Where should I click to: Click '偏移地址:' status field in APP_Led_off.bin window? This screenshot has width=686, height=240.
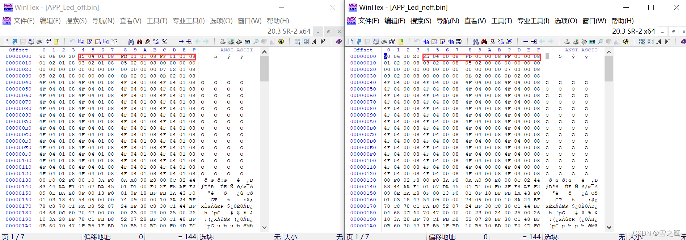pyautogui.click(x=98, y=236)
